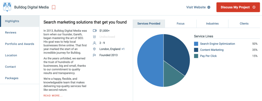Screen dimensions: 262x101
Task: Click the dollar coin icon on Discuss My Project
Action: click(x=254, y=7)
